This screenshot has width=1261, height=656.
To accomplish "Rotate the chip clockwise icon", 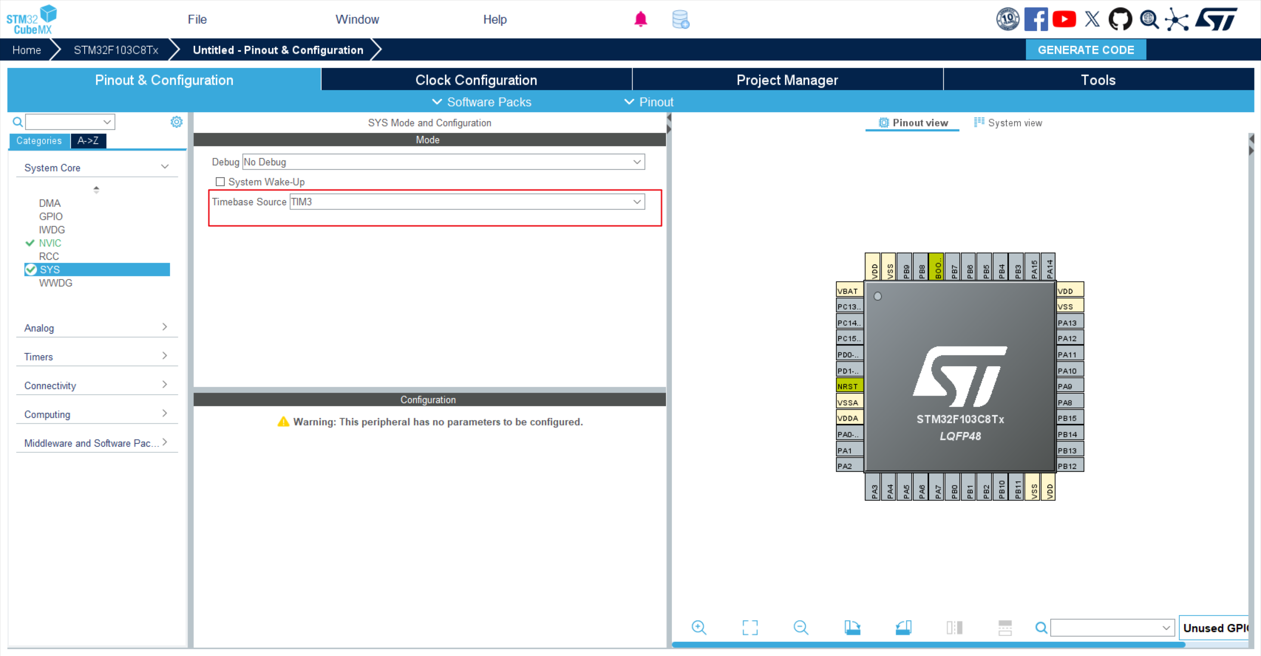I will (852, 627).
